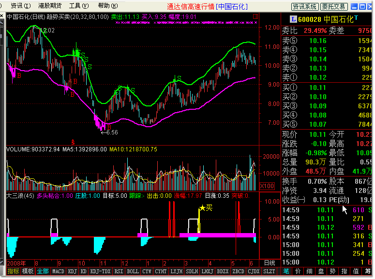
Task: Click the 趋势买卖(20,32,80,100) indicator title
Action: click(x=78, y=17)
